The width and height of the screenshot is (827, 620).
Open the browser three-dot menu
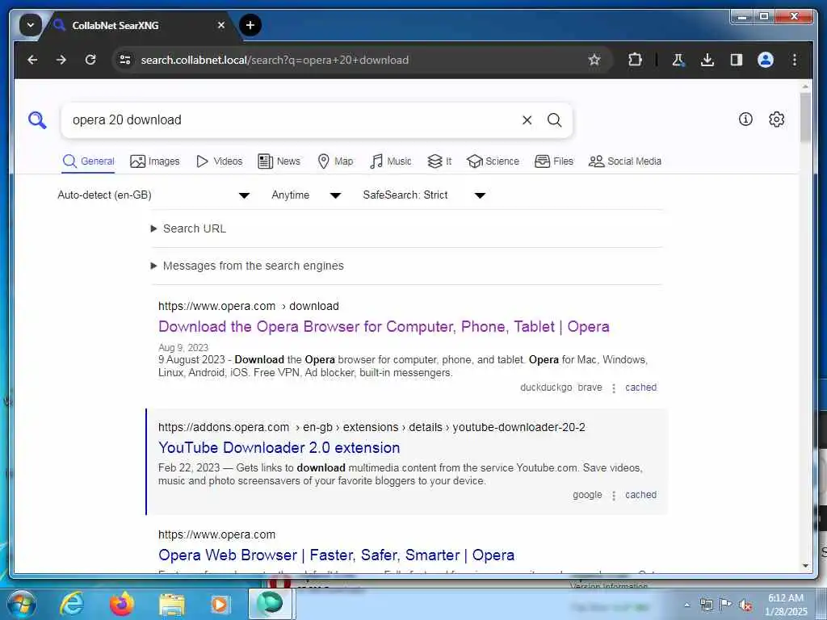[795, 60]
